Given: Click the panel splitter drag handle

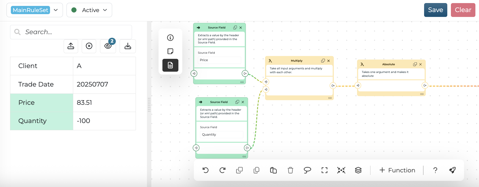Looking at the screenshot, I should (x=149, y=105).
